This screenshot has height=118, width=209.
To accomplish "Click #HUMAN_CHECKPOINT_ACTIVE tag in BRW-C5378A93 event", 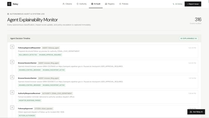I will click(x=54, y=70).
